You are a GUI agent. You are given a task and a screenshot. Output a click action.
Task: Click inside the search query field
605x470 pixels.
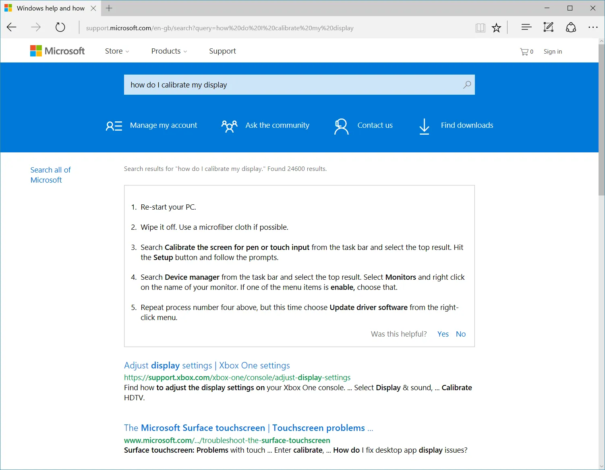click(282, 85)
